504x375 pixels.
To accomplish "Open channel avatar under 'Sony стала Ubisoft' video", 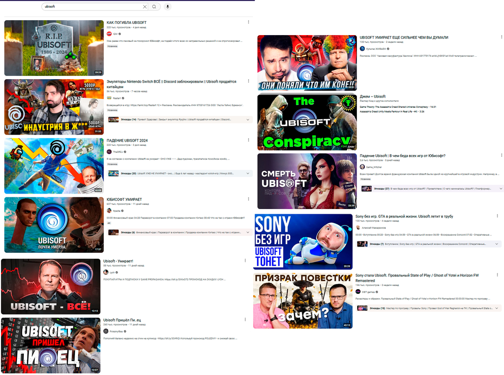I will coord(358,292).
